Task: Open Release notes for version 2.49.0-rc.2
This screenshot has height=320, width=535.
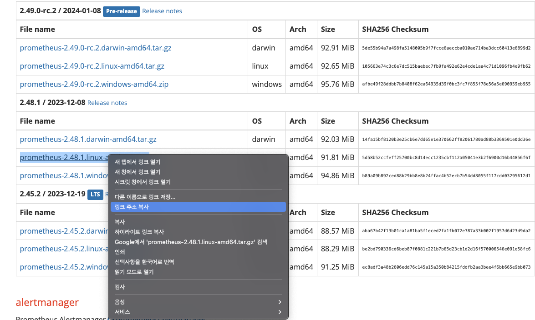Action: coord(162,11)
